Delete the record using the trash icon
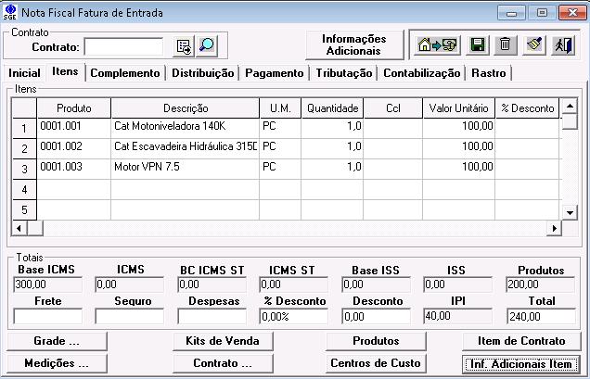The width and height of the screenshot is (590, 379). [505, 44]
